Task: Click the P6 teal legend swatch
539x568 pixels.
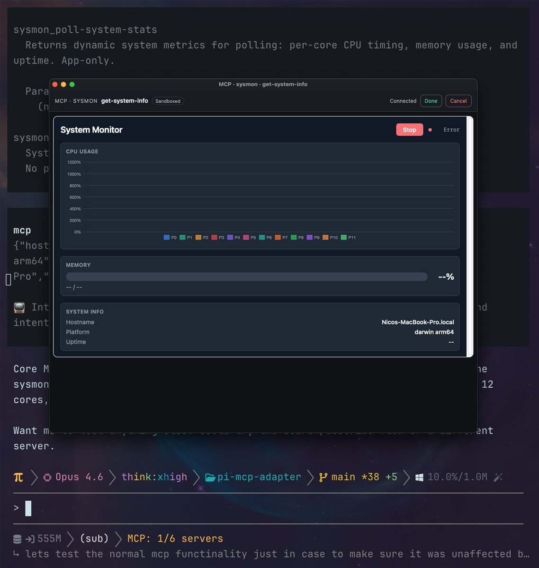Action: click(262, 237)
